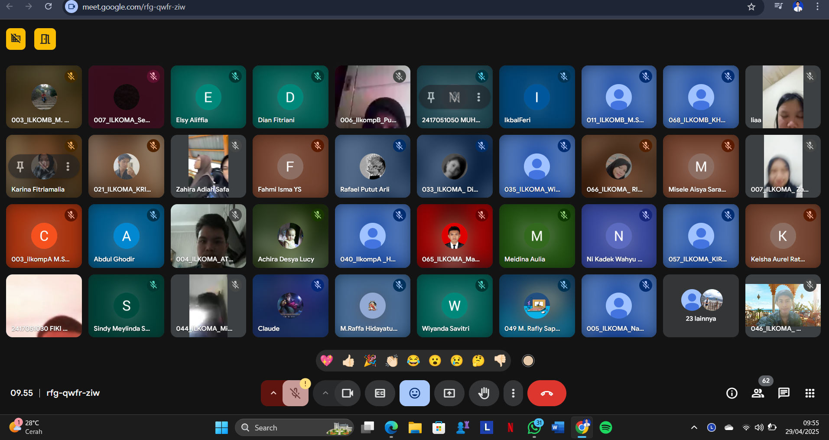The image size is (829, 440).
Task: Open the 23 lainnya participants tile
Action: coord(700,306)
